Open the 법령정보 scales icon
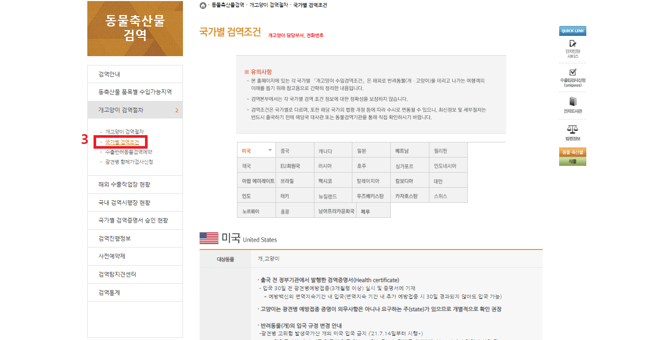This screenshot has width=671, height=340. pyautogui.click(x=572, y=129)
